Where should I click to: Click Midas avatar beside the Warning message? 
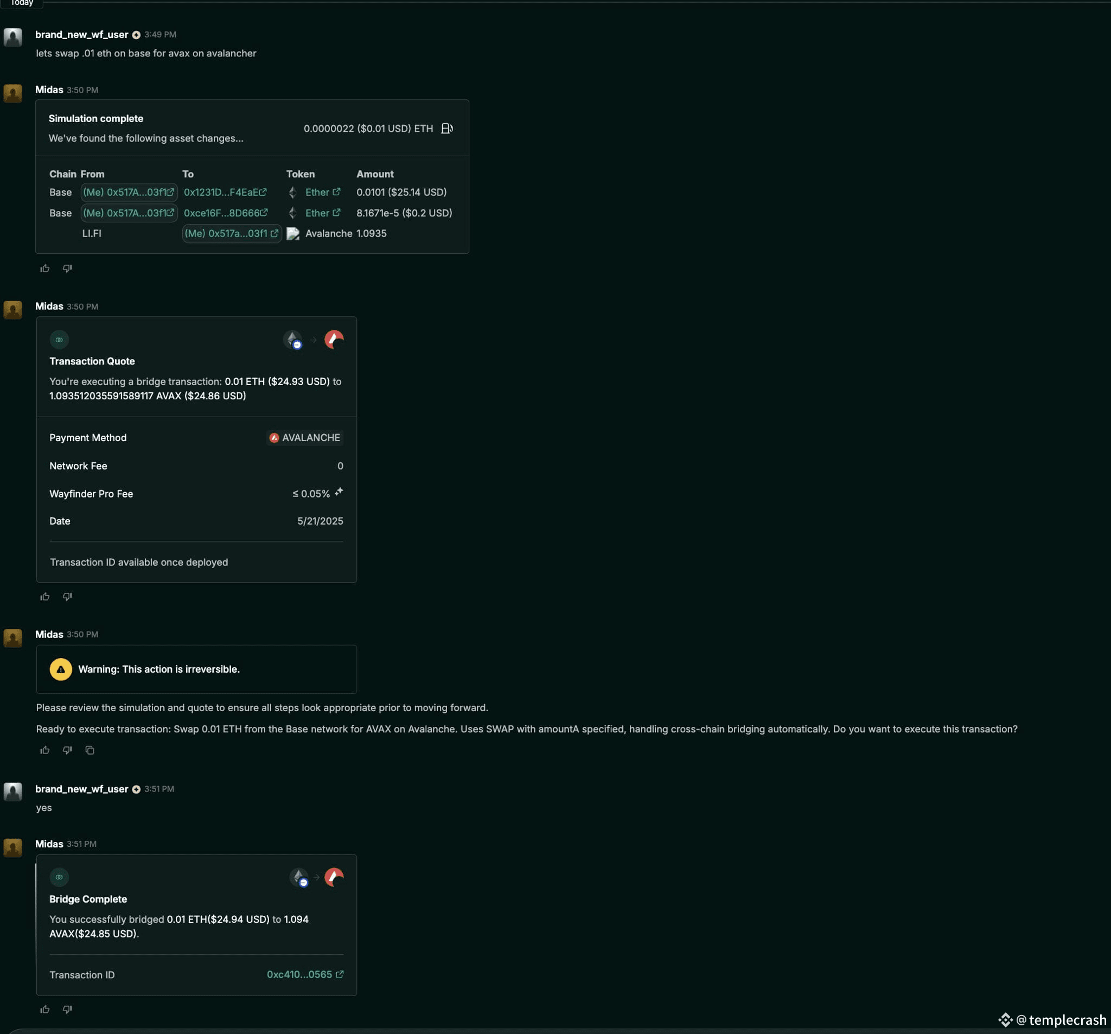(x=13, y=638)
